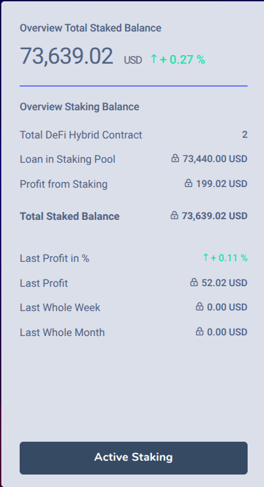The width and height of the screenshot is (264, 487).
Task: Click the large 73,639.02 balance figure
Action: [x=67, y=56]
